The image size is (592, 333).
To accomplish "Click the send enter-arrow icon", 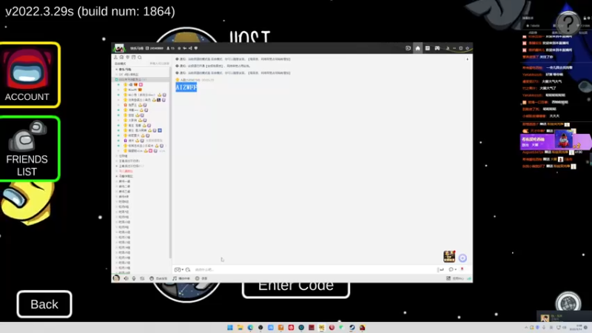I will 441,269.
